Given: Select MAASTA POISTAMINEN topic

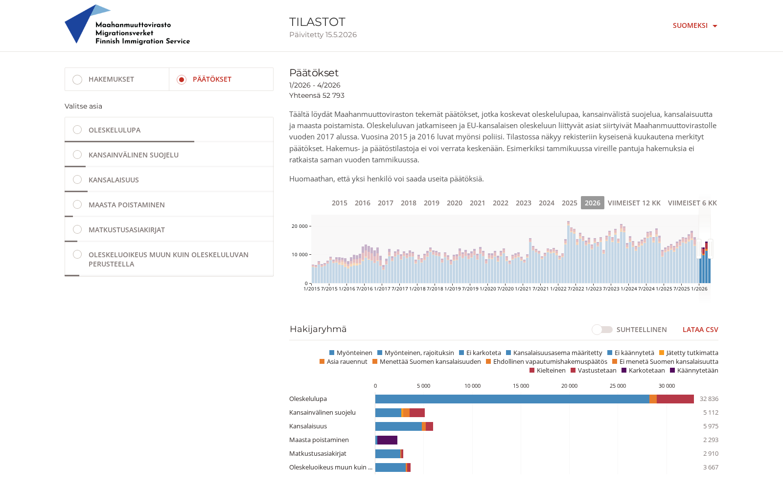Looking at the screenshot, I should (x=169, y=204).
